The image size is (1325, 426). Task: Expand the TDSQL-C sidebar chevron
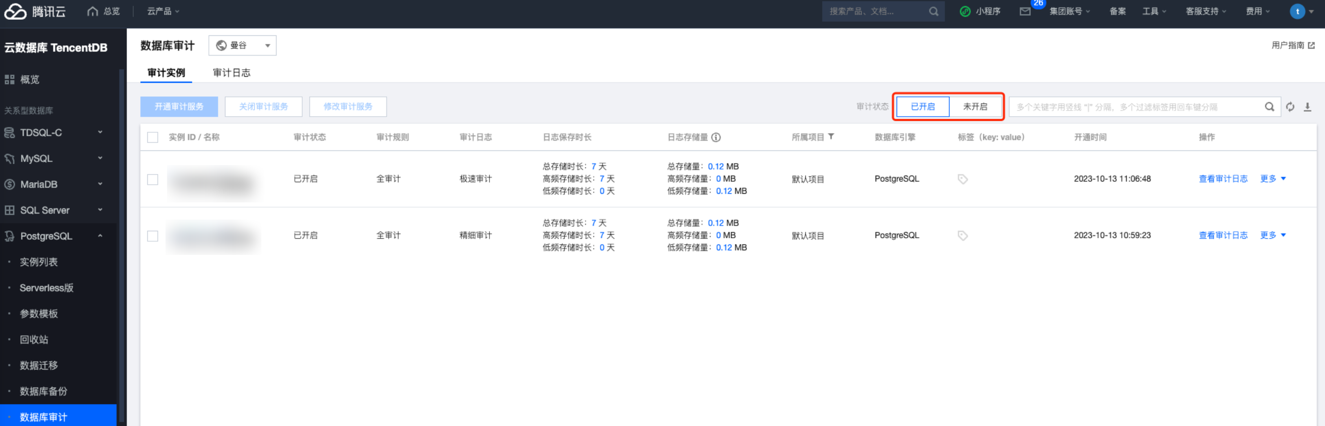[x=100, y=132]
